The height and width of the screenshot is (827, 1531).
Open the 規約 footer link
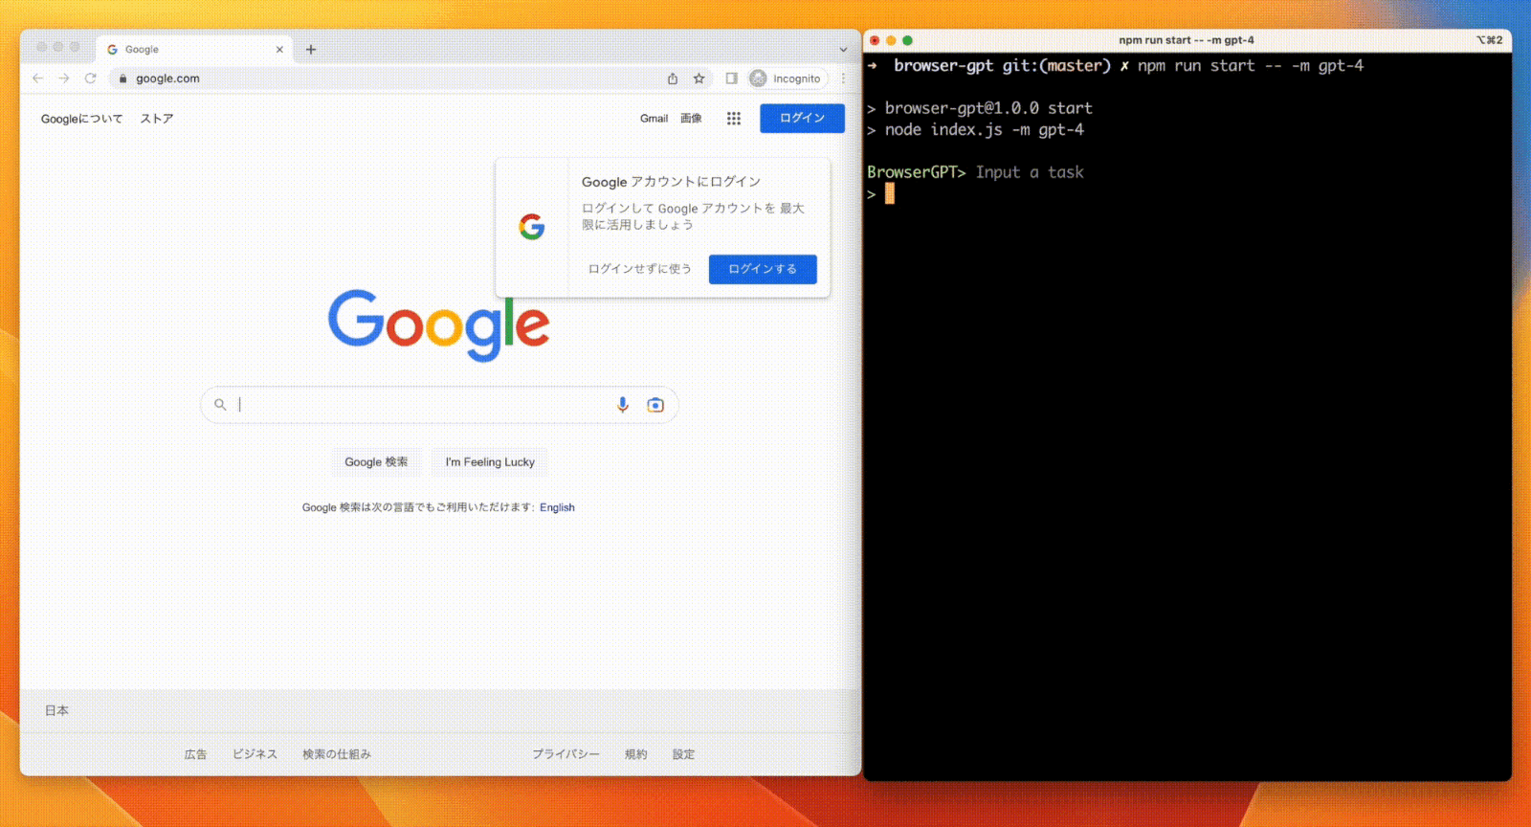(x=635, y=754)
